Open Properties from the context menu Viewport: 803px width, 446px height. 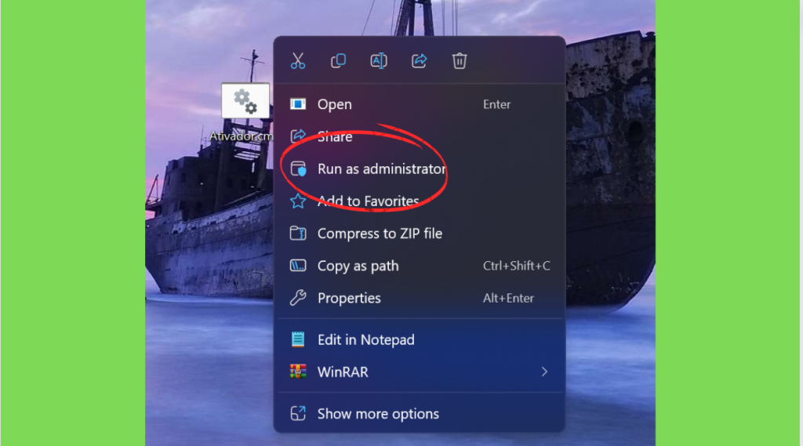pyautogui.click(x=420, y=298)
